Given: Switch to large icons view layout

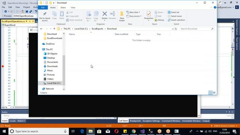Looking at the screenshot, I should tap(214, 93).
